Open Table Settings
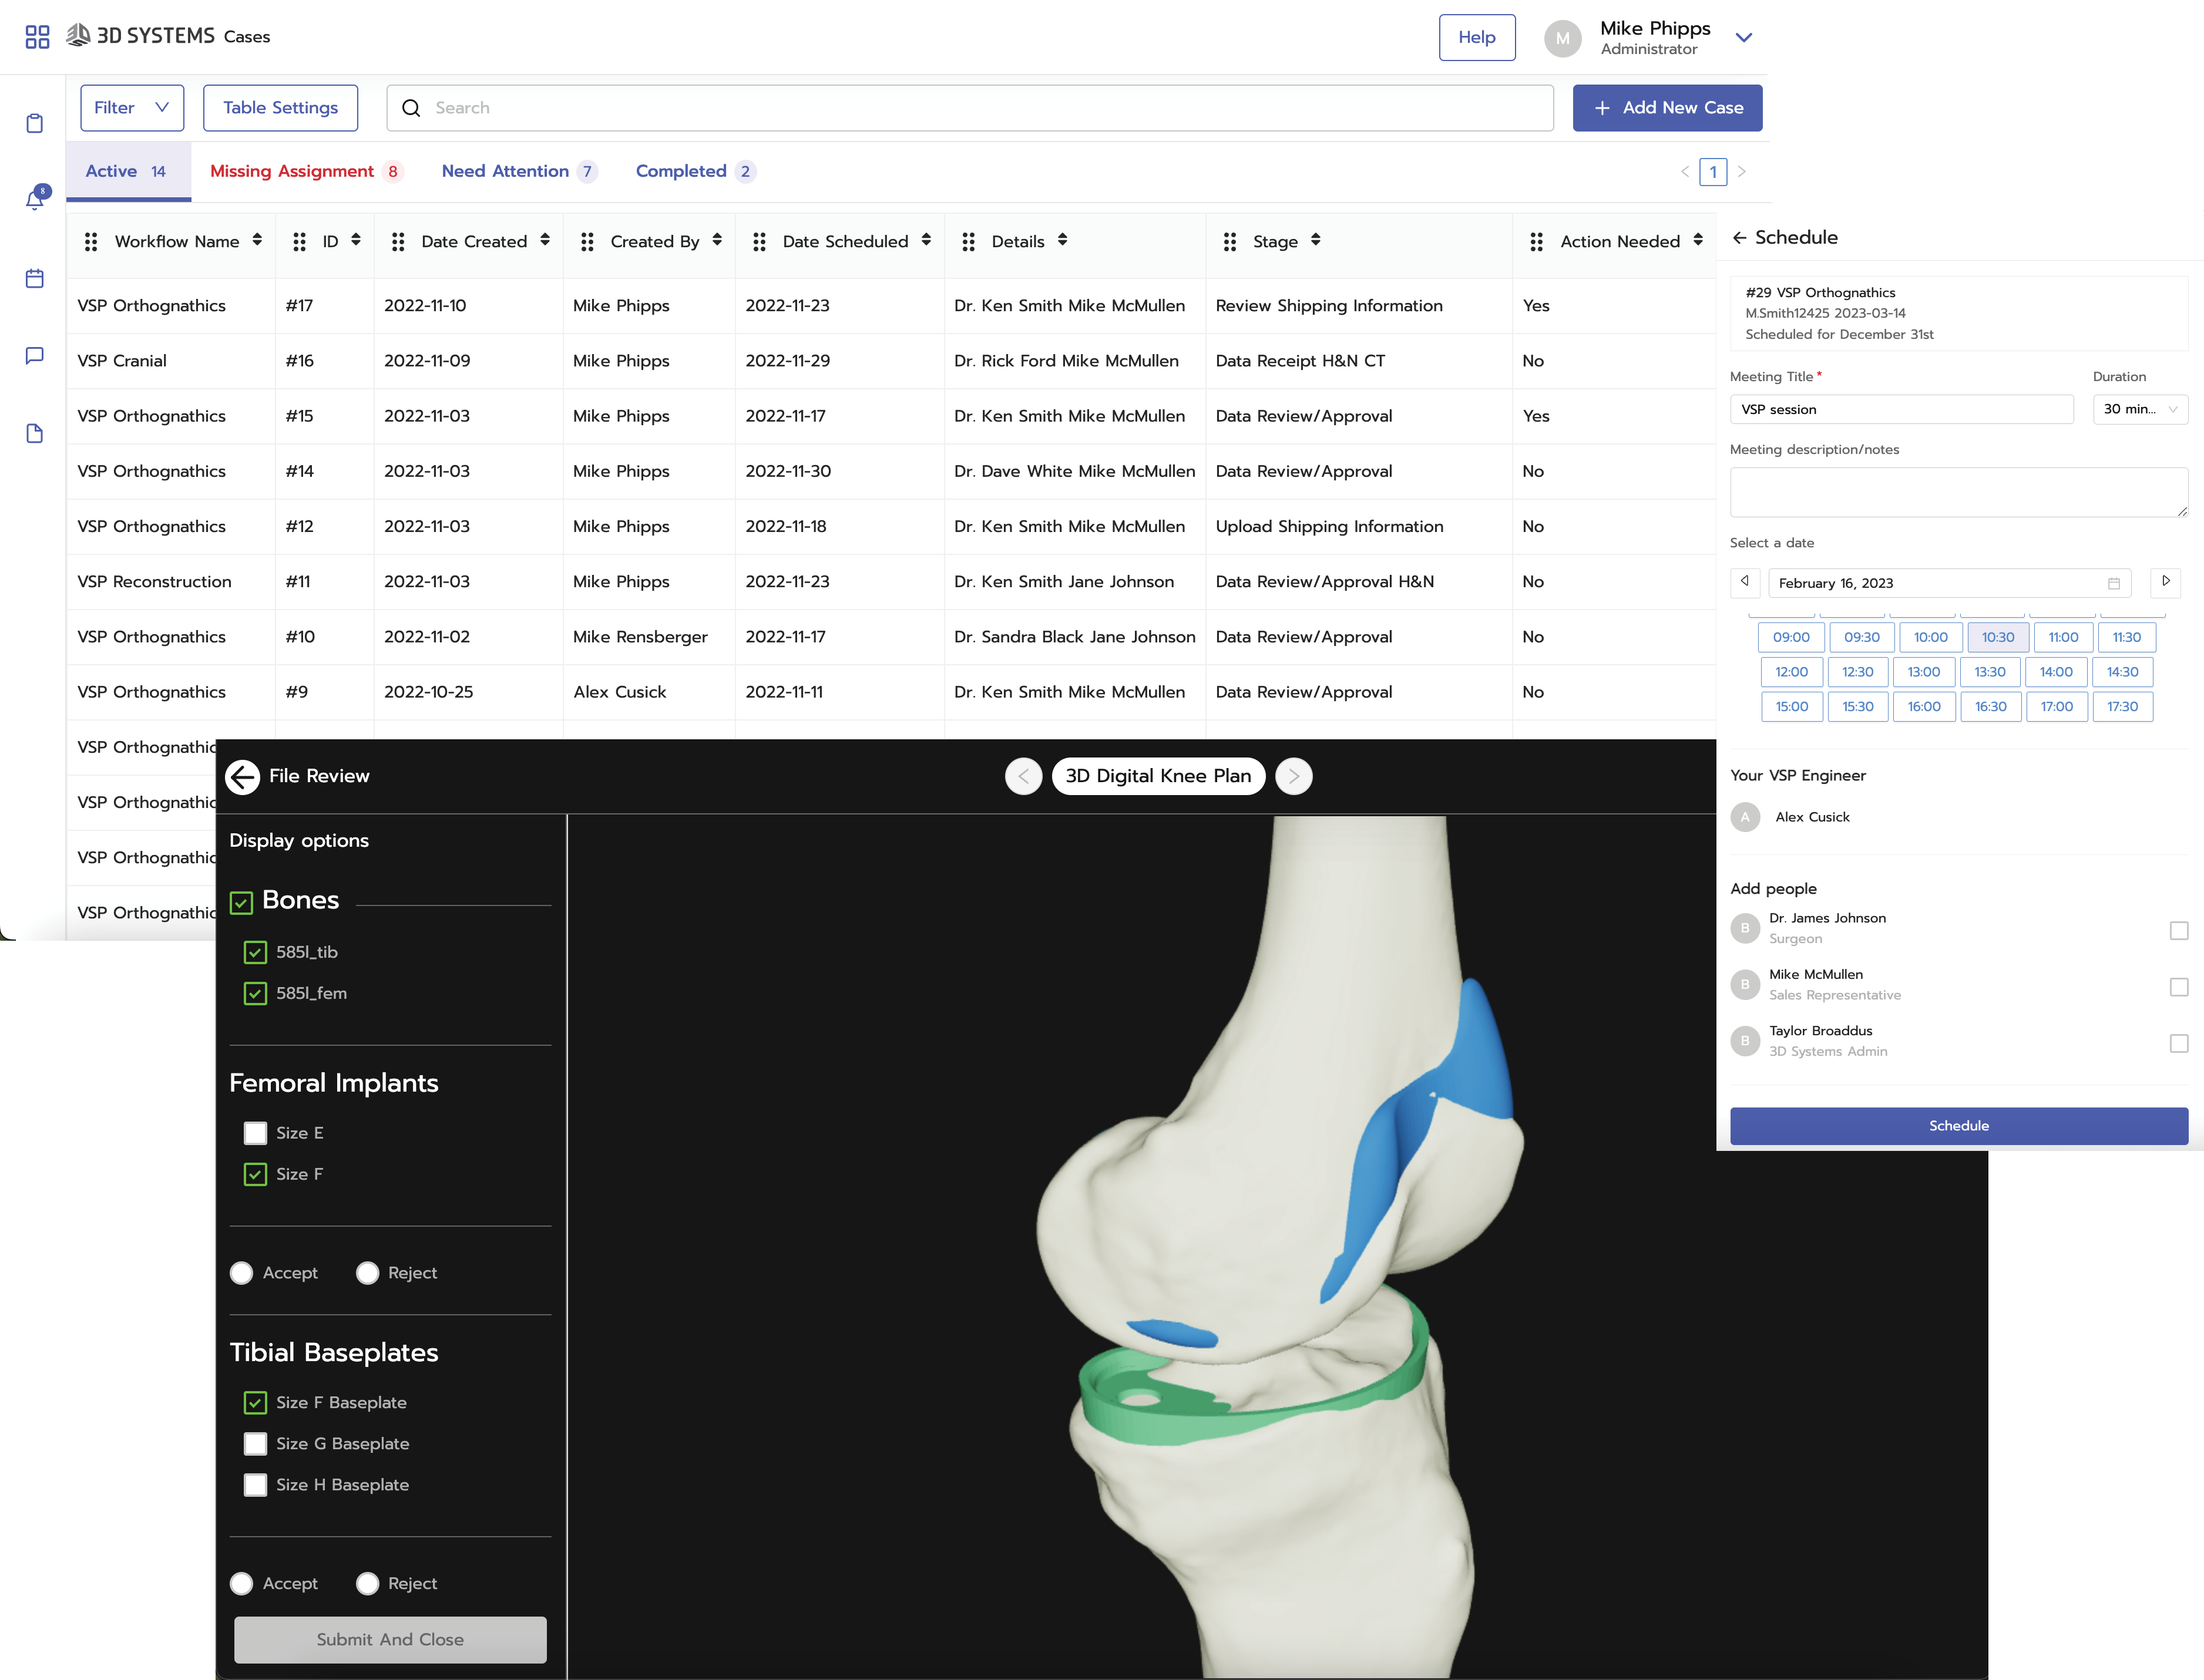This screenshot has height=1680, width=2204. 280,108
